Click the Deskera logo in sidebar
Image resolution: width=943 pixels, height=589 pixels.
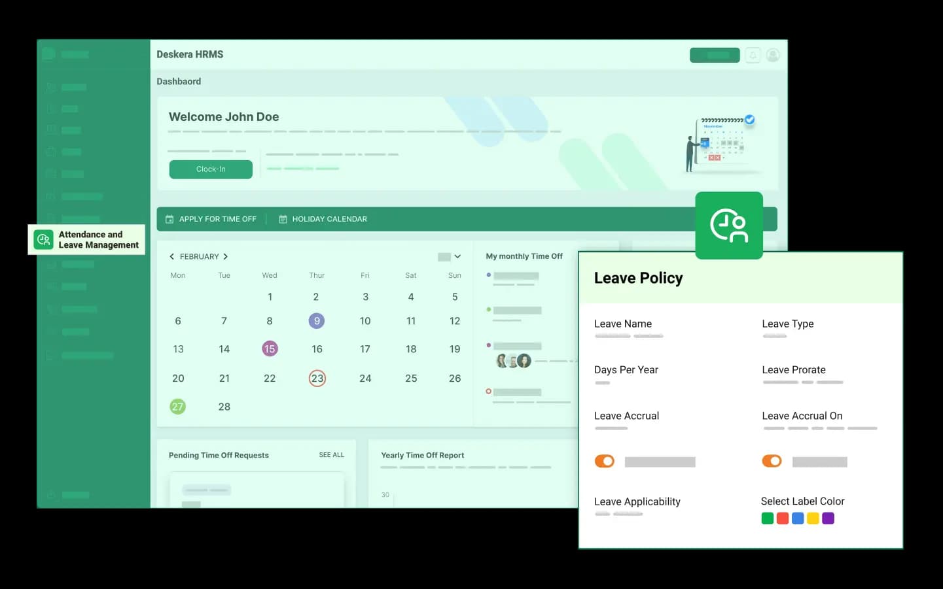coord(48,54)
